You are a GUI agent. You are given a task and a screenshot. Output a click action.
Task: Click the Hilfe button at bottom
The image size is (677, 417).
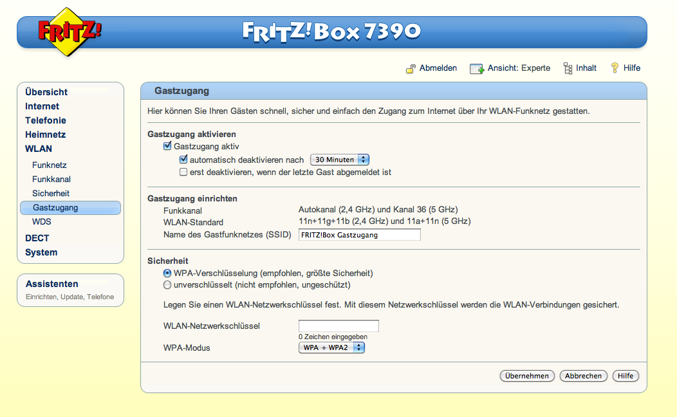click(x=625, y=376)
